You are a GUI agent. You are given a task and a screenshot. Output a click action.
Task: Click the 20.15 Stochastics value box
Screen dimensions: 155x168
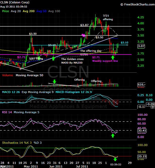[142, 156]
